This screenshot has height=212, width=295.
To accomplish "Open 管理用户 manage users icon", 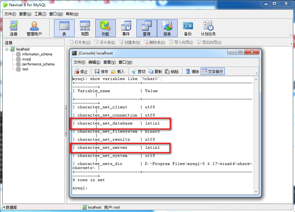I will click(x=34, y=28).
